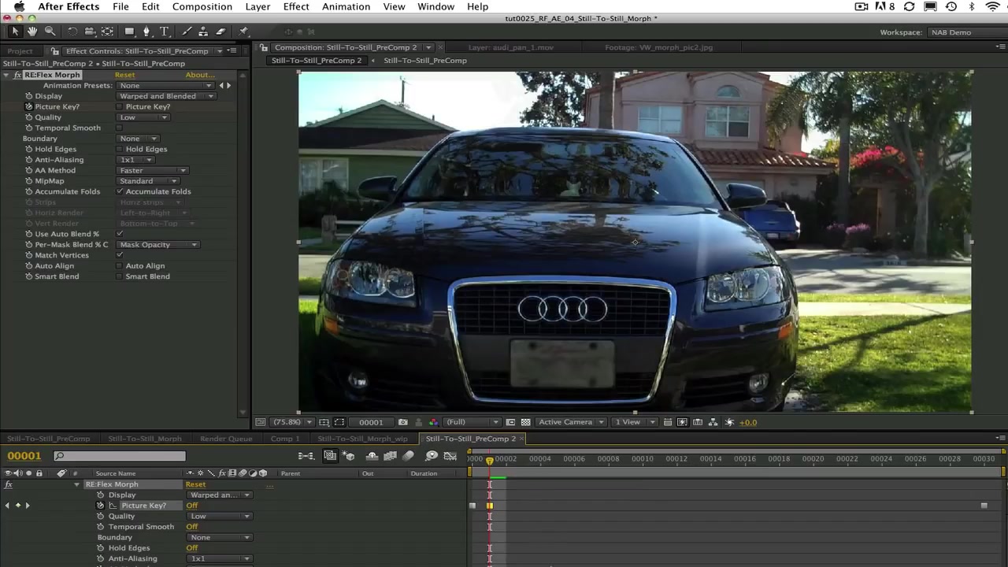Open the Layer menu
Viewport: 1008px width, 567px height.
click(x=258, y=6)
